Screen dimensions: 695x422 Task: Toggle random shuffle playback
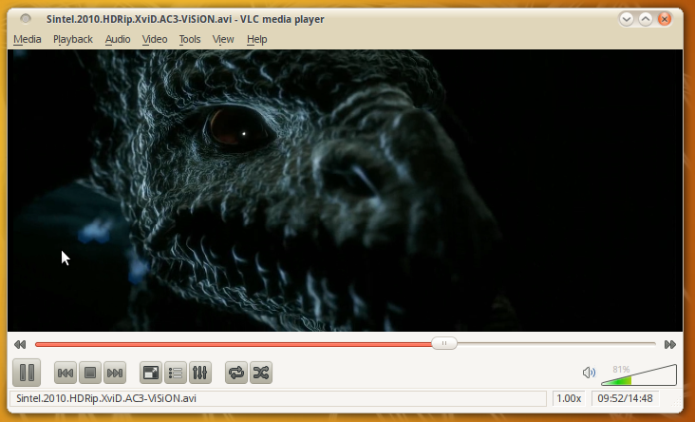point(261,373)
